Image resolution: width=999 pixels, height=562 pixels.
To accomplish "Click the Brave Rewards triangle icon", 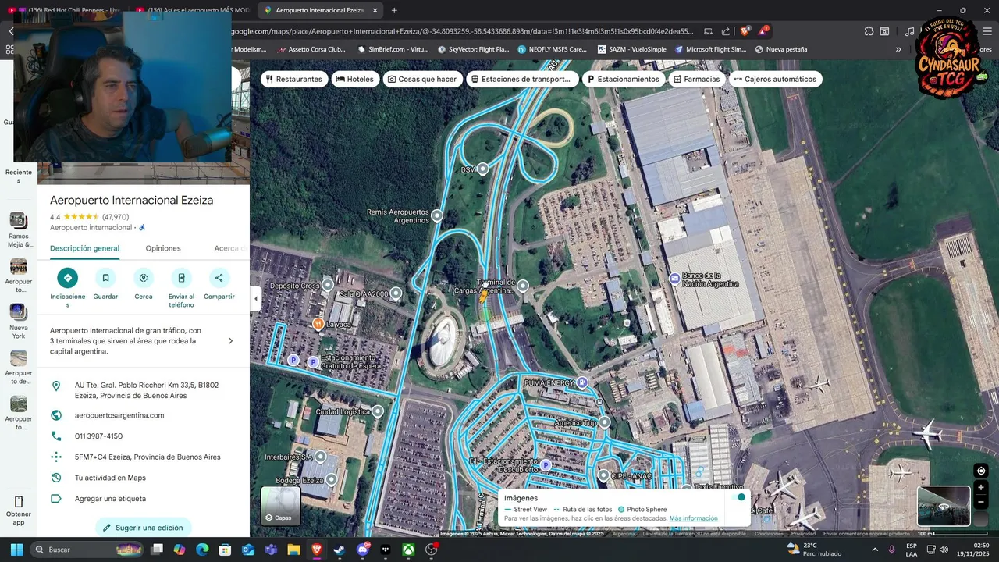I will (763, 31).
